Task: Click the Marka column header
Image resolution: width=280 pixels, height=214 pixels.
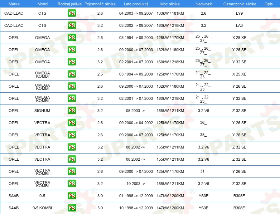Action: tap(14, 4)
